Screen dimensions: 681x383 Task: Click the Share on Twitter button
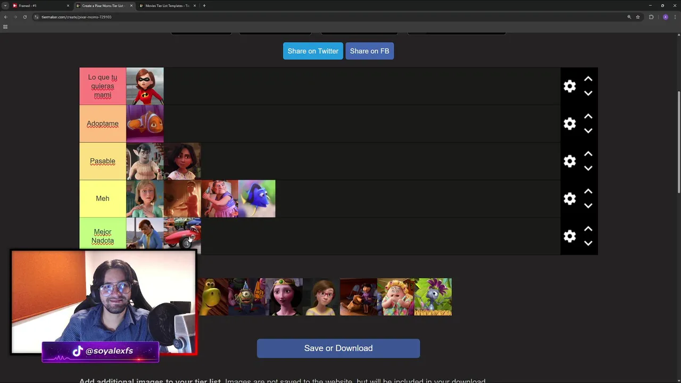[313, 51]
